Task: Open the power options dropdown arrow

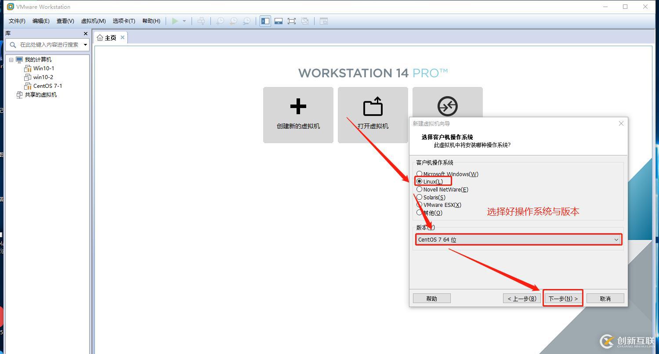Action: pyautogui.click(x=184, y=21)
